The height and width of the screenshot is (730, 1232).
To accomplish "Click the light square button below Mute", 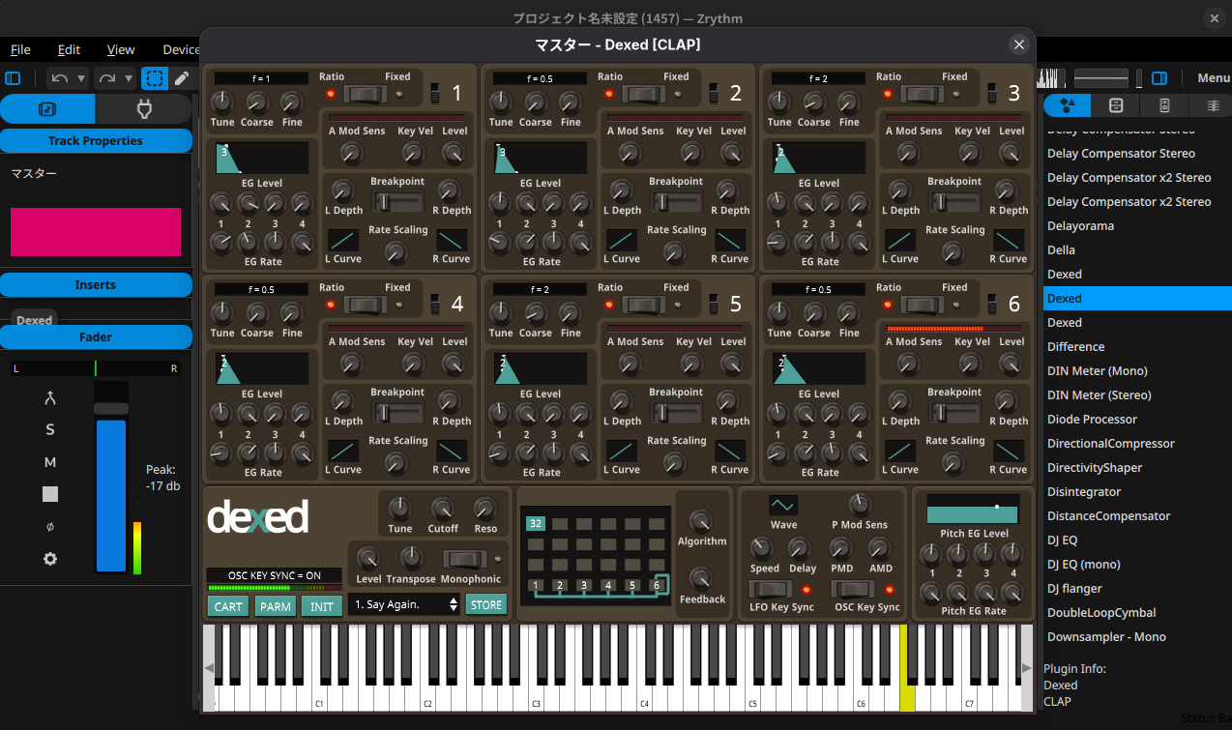I will [x=50, y=494].
